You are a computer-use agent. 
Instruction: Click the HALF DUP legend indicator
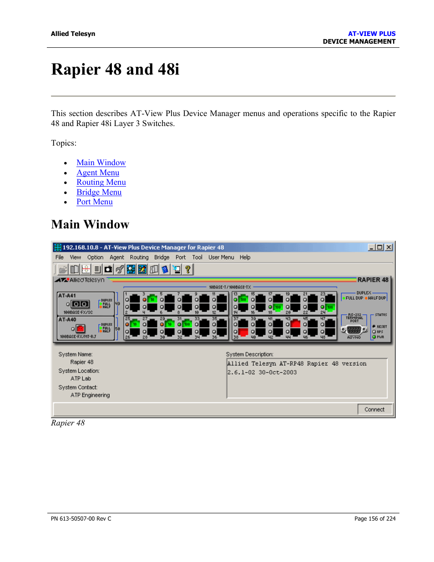point(376,298)
